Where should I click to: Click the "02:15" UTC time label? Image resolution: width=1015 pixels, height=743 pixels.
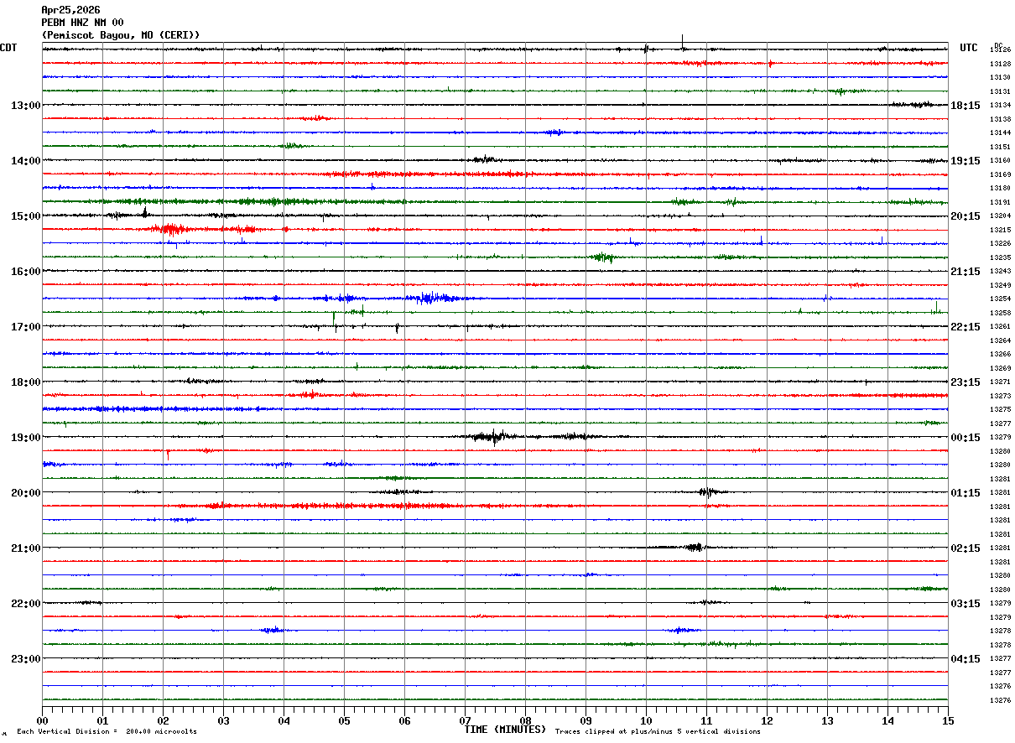966,548
